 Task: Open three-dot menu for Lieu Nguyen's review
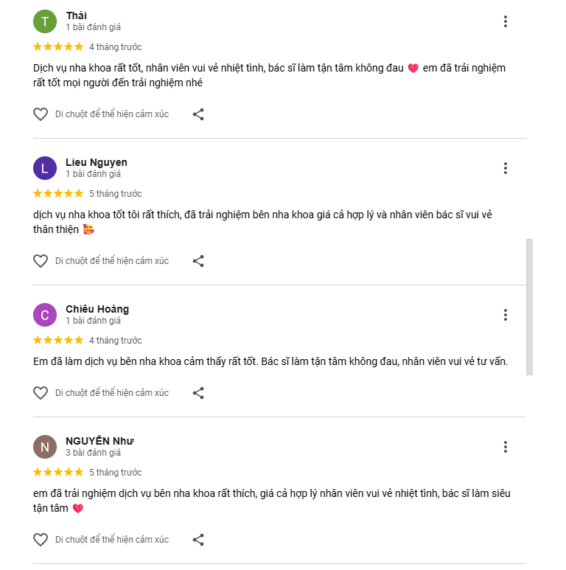(506, 168)
